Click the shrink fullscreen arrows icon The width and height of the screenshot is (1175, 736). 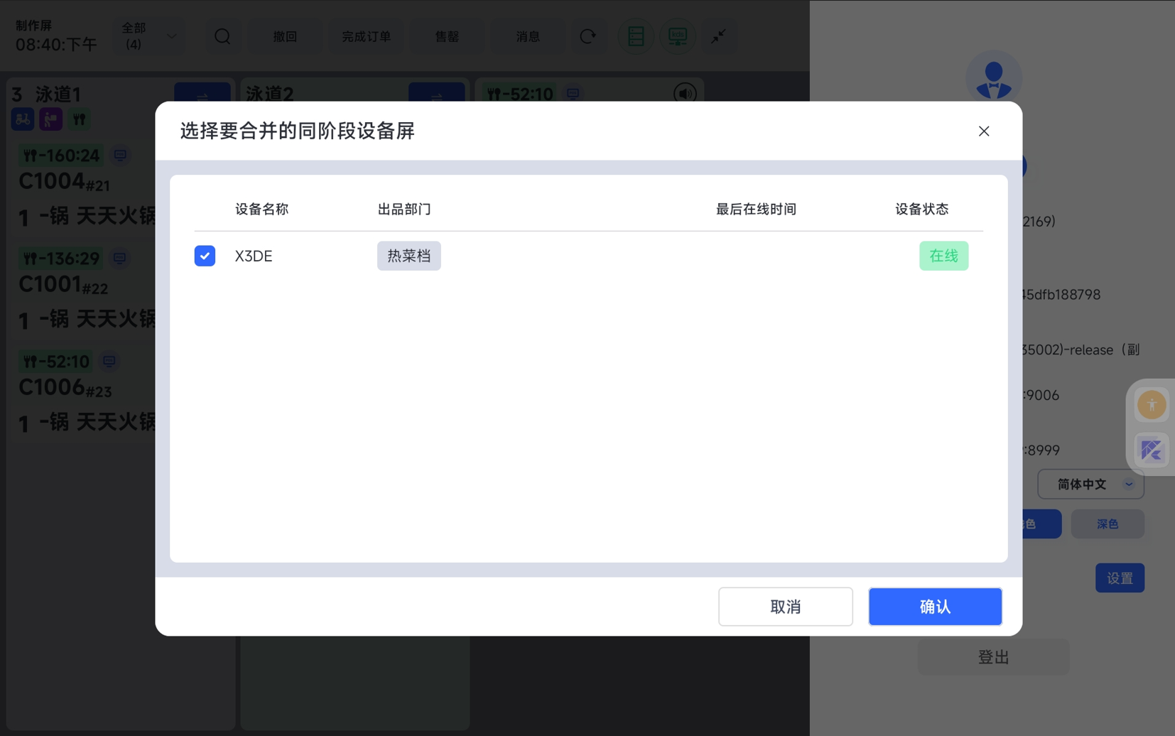point(719,36)
